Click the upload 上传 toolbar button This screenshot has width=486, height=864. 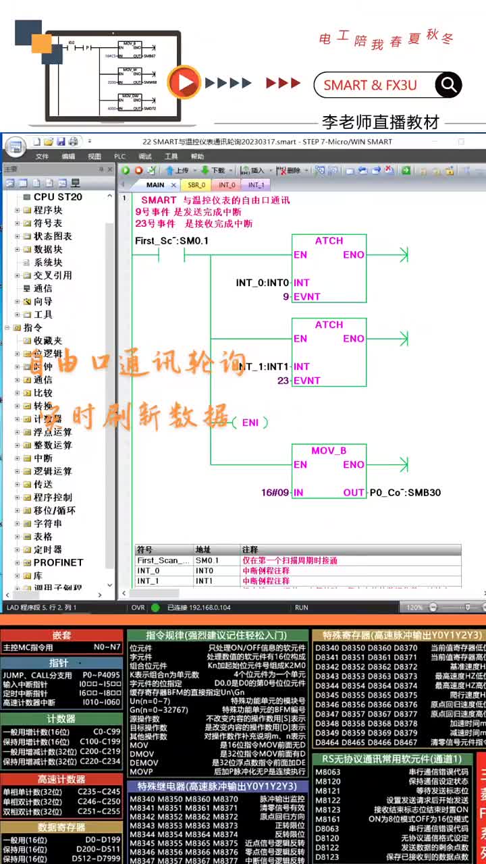tap(178, 171)
